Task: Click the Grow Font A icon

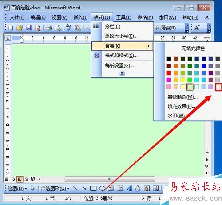Action: [x=197, y=28]
